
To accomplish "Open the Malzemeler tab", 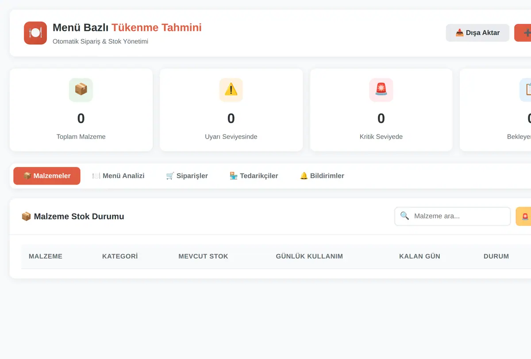I will pos(47,176).
